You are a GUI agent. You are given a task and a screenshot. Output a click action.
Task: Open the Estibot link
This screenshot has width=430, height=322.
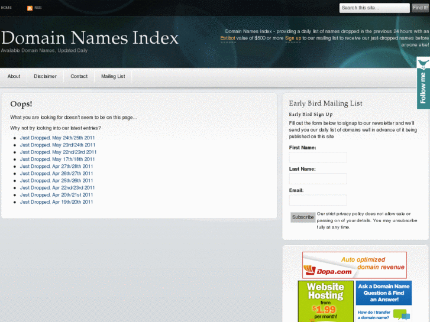coord(228,38)
